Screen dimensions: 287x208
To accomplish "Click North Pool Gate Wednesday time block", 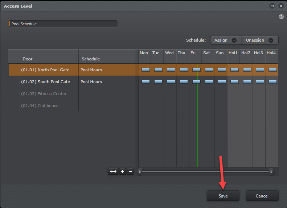I will pyautogui.click(x=171, y=70).
